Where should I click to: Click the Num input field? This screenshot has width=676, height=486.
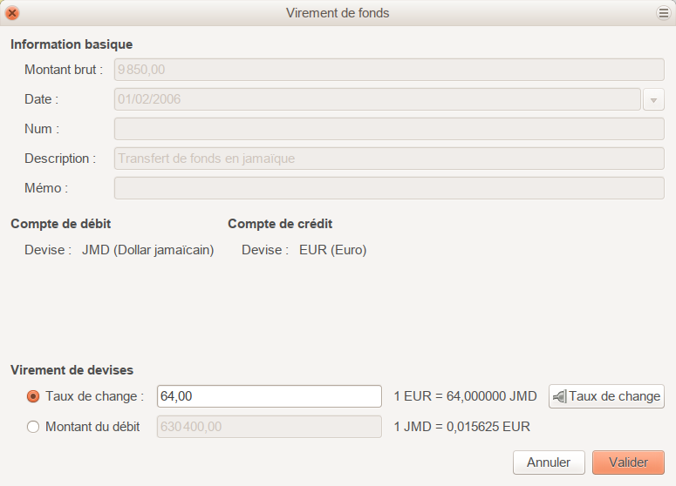(388, 129)
